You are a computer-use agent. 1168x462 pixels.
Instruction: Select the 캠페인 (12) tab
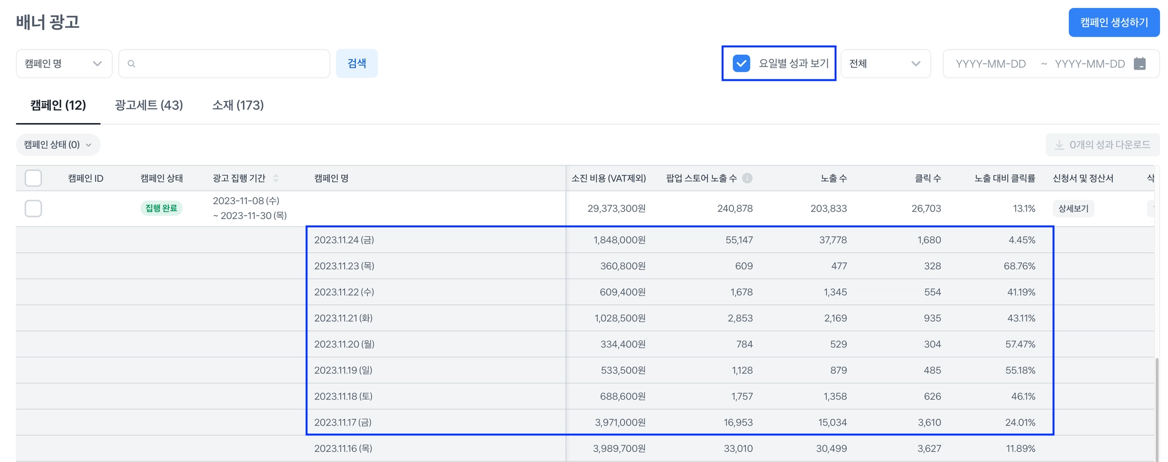click(58, 105)
